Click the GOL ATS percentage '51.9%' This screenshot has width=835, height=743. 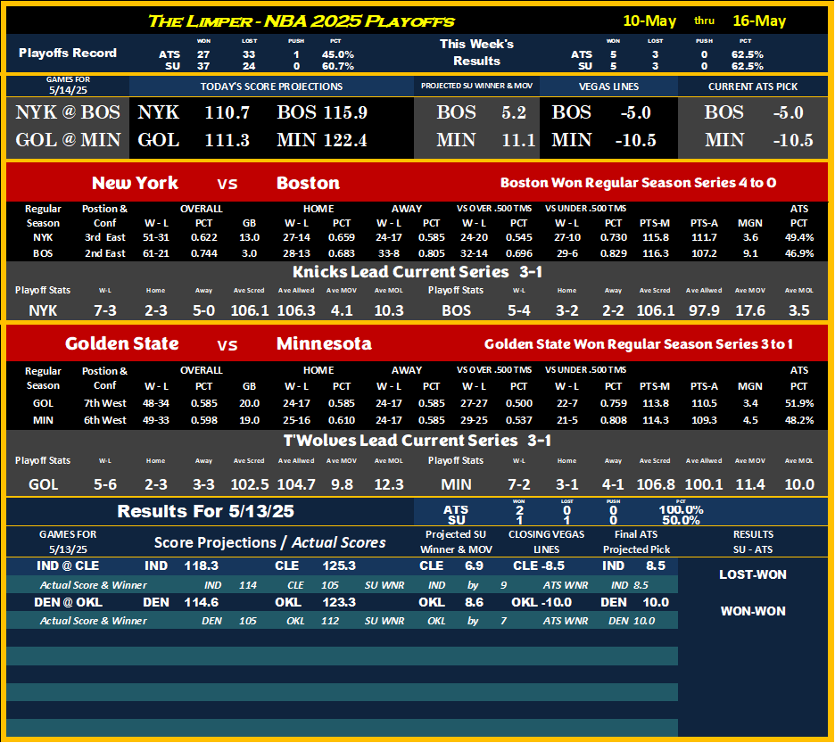pyautogui.click(x=798, y=403)
